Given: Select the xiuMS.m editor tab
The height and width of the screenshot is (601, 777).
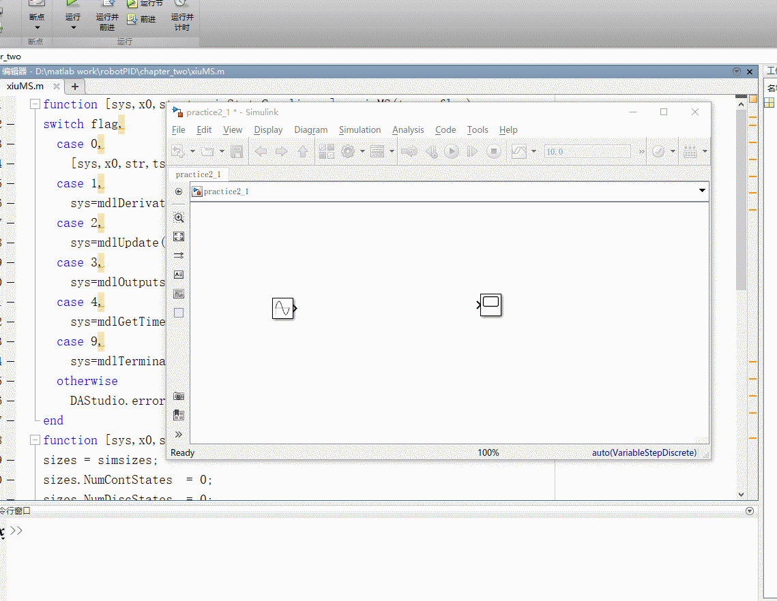Looking at the screenshot, I should click(x=25, y=86).
